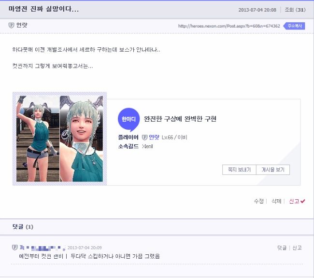The height and width of the screenshot is (278, 314).
Task: Click the blue 한마디 speech bubble icon
Action: point(128,120)
